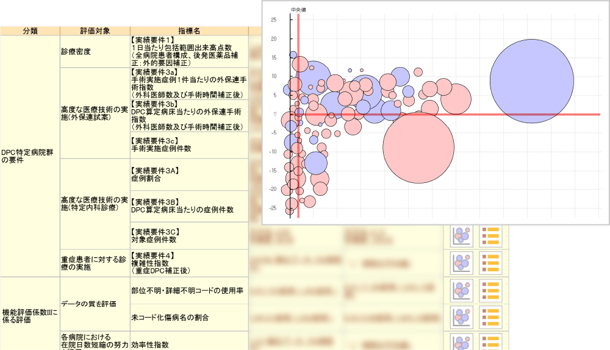
Task: Click the 指標名 column header
Action: (189, 31)
